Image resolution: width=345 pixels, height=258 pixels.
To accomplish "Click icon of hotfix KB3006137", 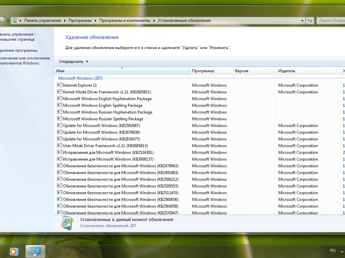I will 60,159.
